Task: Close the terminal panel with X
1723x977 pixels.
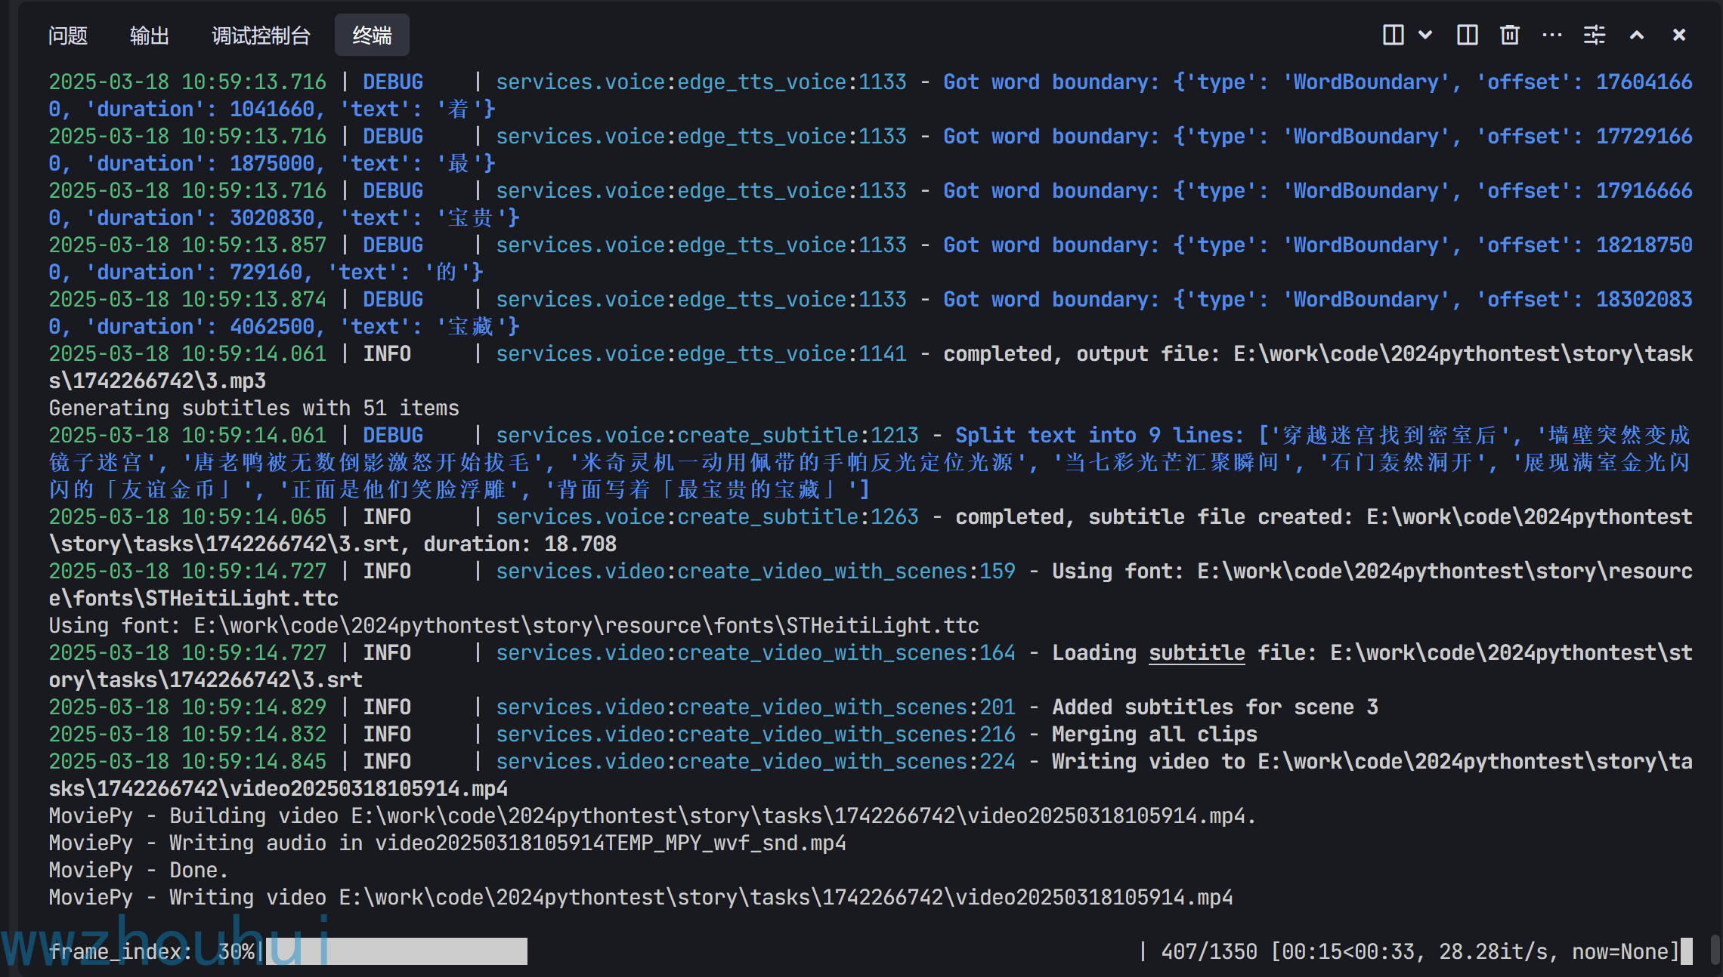Action: (1679, 35)
